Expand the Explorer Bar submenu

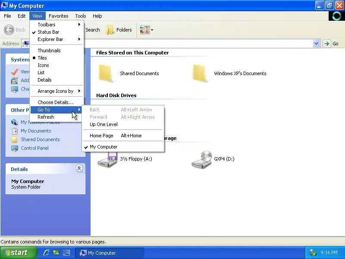tap(56, 39)
